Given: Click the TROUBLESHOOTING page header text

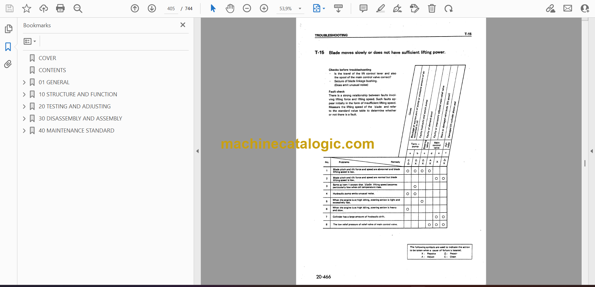Looking at the screenshot, I should click(331, 35).
